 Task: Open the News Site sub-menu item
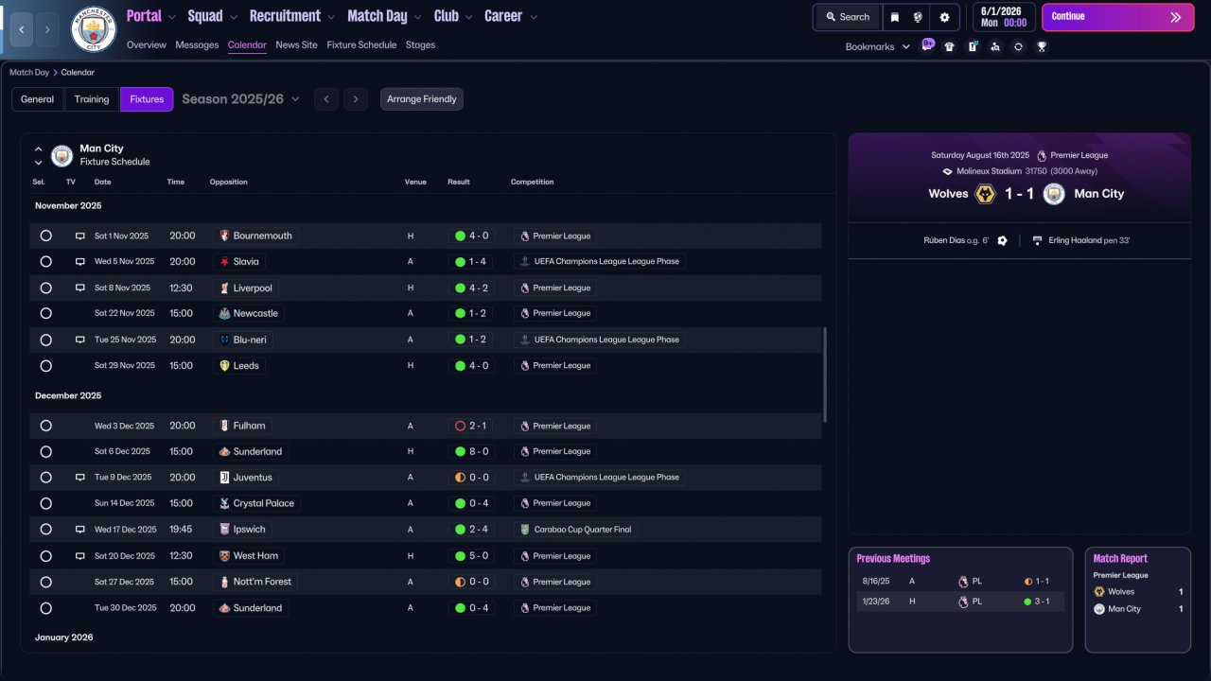pos(297,45)
